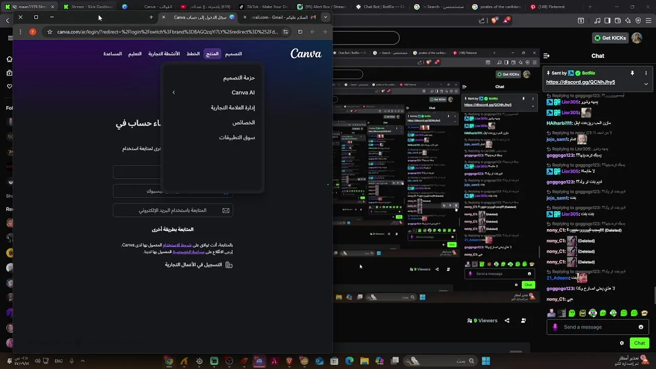Toggle Brave sidebar panel icon
This screenshot has height=369, width=656.
point(607,20)
